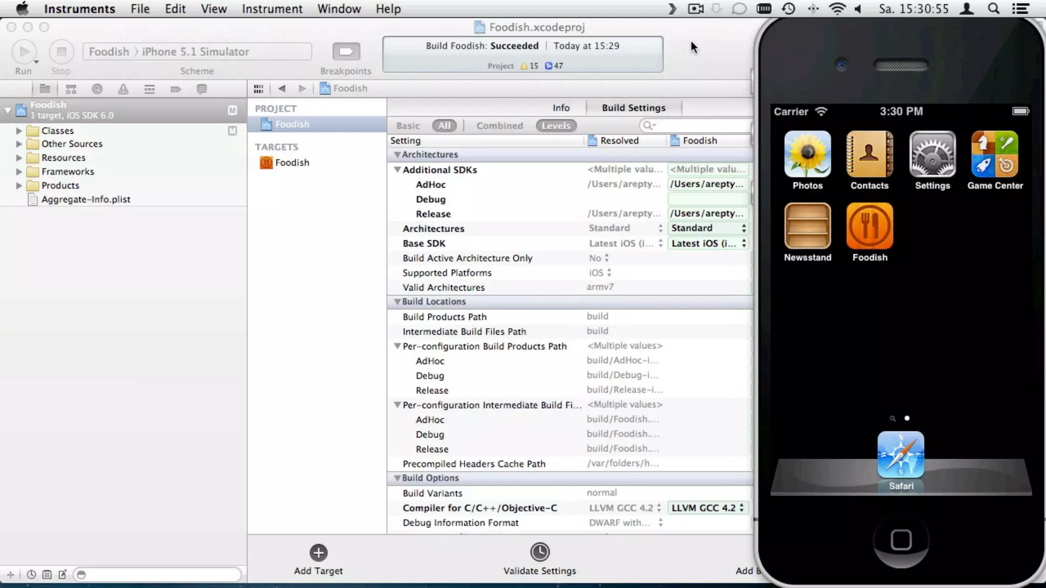Screen dimensions: 1046x588
Task: Collapse the Build Locations section
Action: [397, 302]
